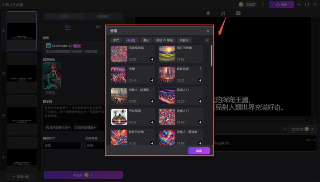
Task: Play the 震撼人心 cover thumbnail
Action: click(x=167, y=96)
